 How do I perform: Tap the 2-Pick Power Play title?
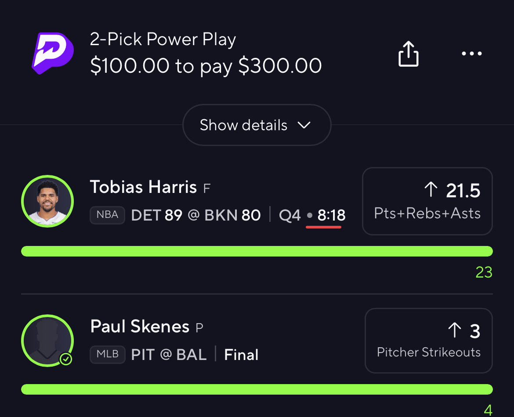coord(163,40)
